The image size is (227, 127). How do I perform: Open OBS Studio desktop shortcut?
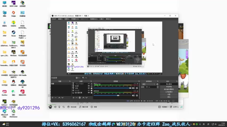[x=22, y=73]
